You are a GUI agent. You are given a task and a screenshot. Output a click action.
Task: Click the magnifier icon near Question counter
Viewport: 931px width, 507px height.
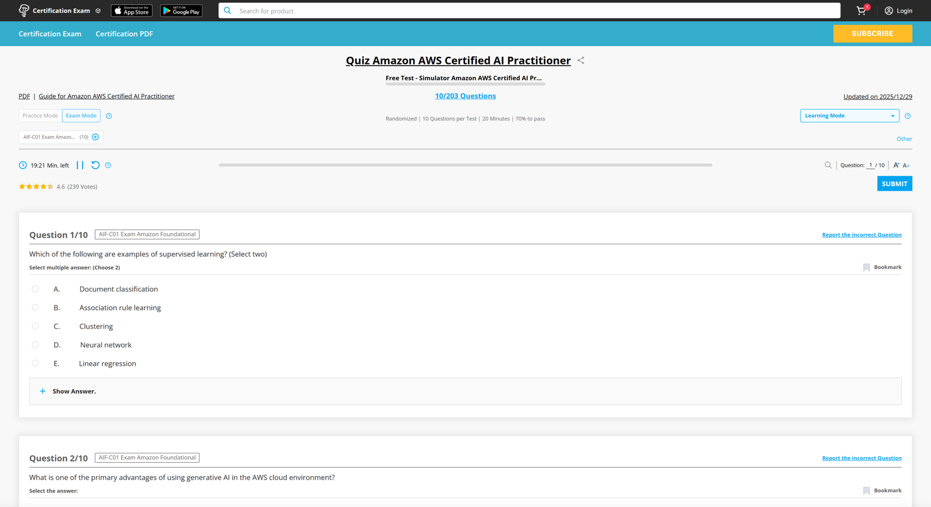(x=828, y=165)
